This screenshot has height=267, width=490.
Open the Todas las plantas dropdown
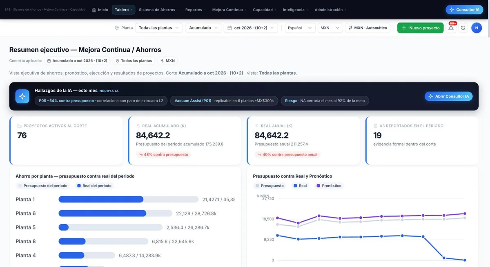(159, 28)
